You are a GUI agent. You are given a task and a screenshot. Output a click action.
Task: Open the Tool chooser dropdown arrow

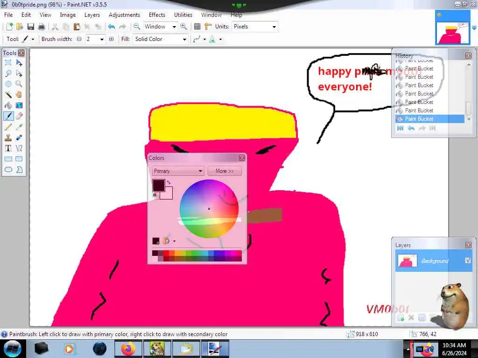pyautogui.click(x=33, y=39)
